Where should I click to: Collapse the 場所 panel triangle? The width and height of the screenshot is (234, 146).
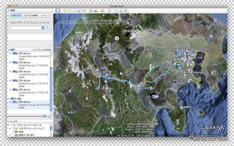coord(9,50)
